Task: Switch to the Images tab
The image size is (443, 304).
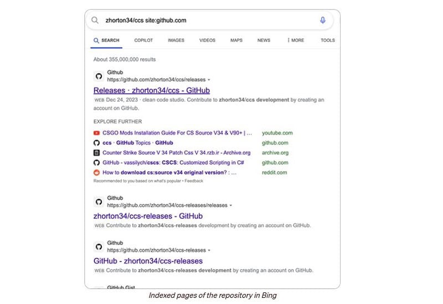Action: [x=176, y=40]
